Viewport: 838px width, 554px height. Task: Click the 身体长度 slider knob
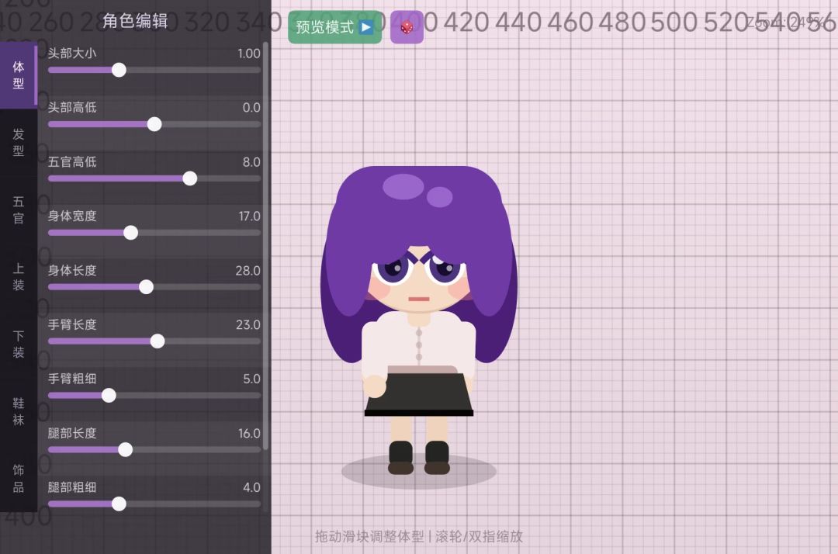tap(146, 287)
